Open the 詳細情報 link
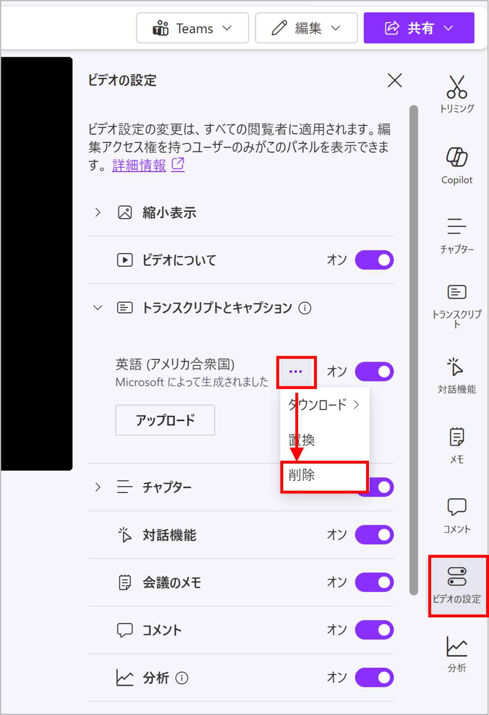The width and height of the screenshot is (489, 715). point(139,165)
